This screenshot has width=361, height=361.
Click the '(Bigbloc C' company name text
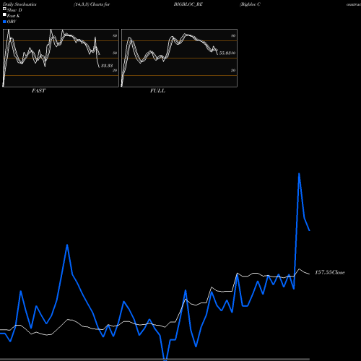(250, 4)
